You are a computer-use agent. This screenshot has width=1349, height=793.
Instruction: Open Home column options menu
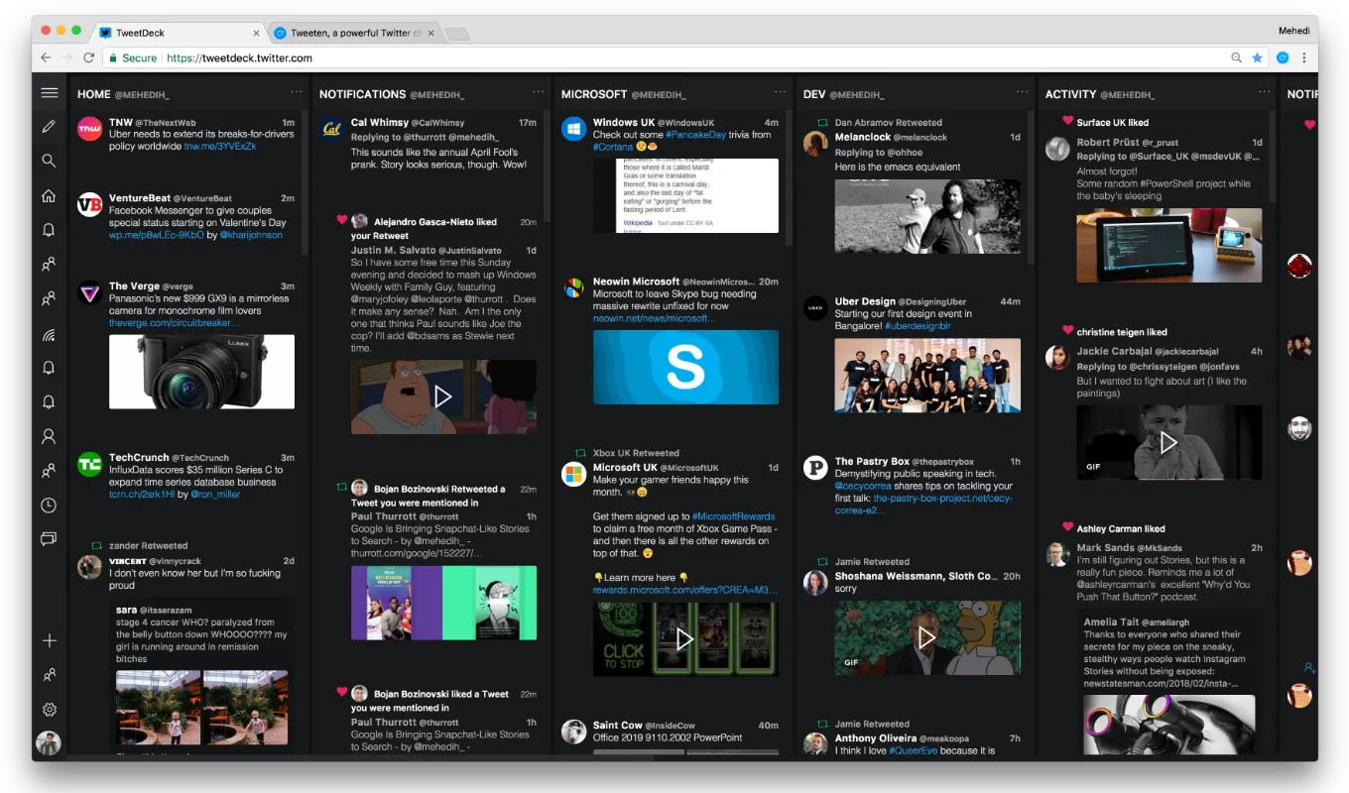coord(296,92)
